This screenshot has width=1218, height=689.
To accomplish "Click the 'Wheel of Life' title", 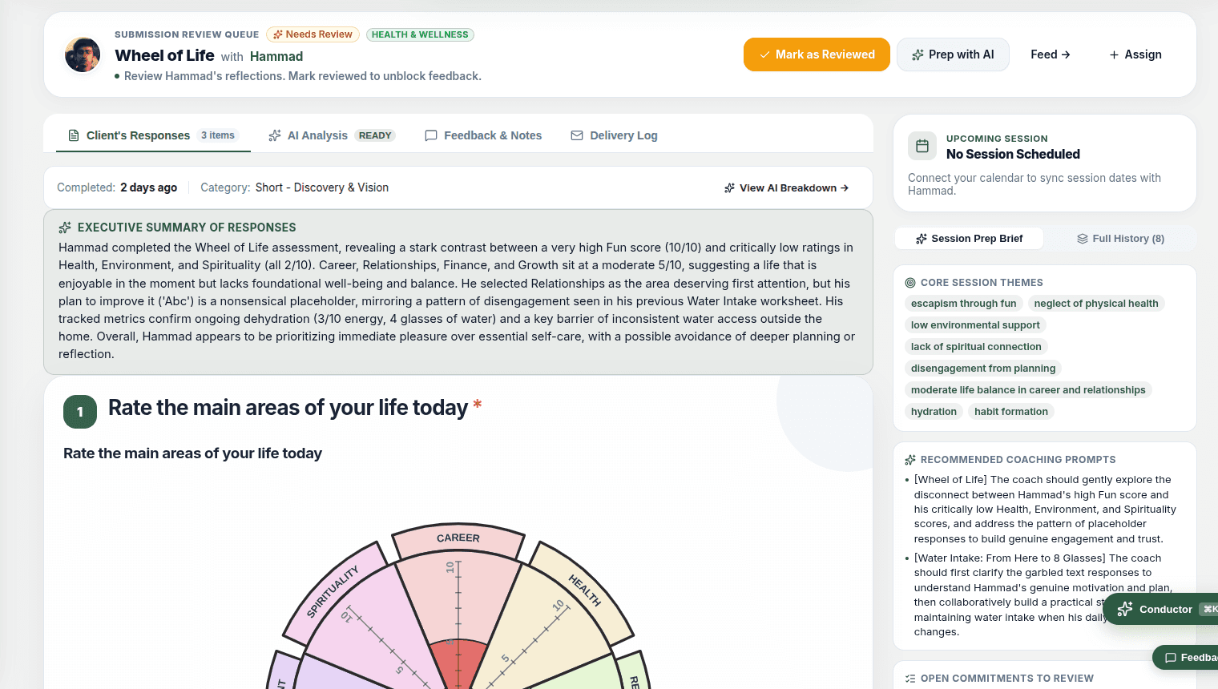I will (x=164, y=55).
